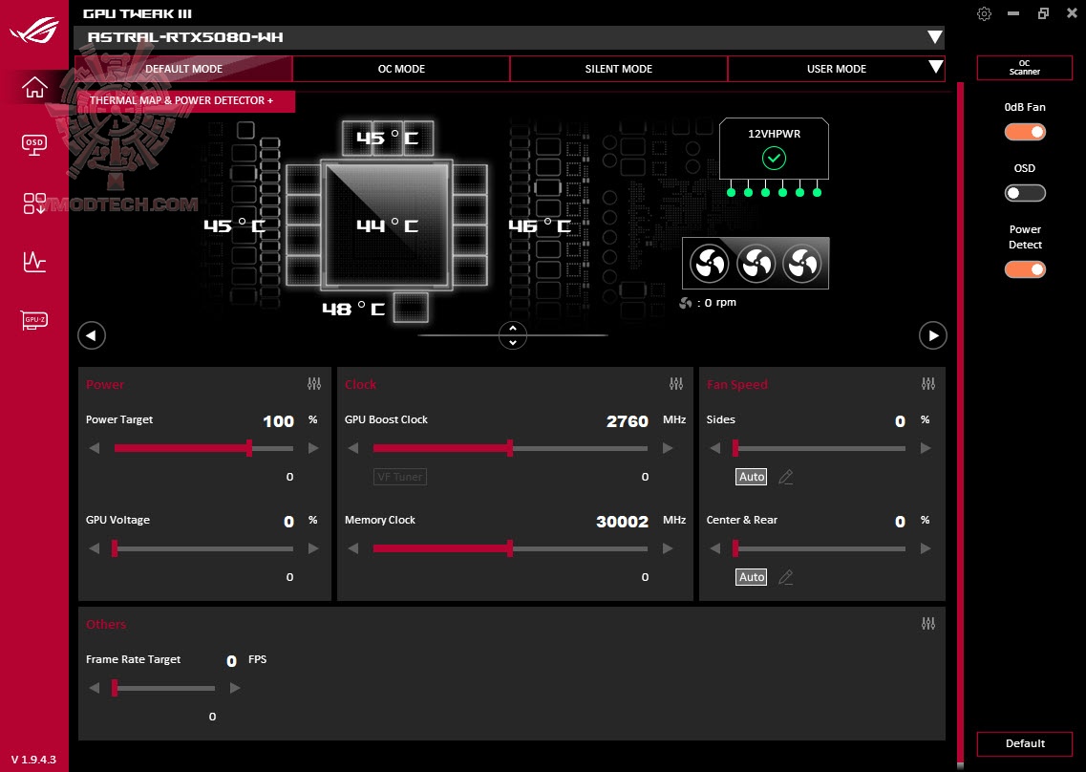This screenshot has width=1086, height=772.
Task: Toggle the Power Detect switch
Action: (1025, 268)
